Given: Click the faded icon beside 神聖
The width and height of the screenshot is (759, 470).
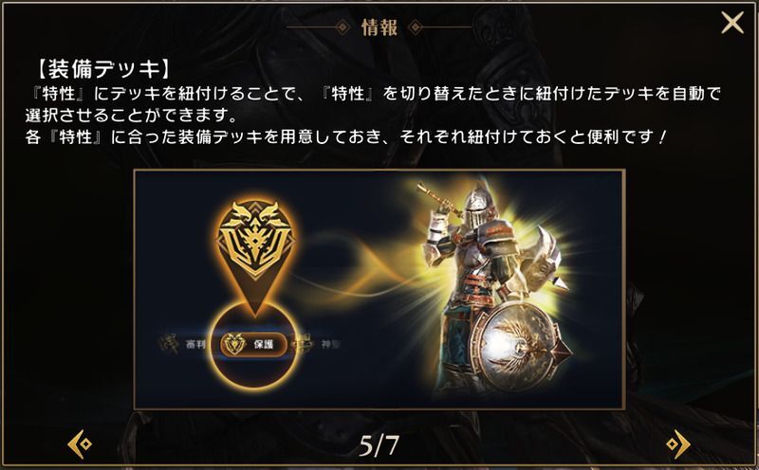Looking at the screenshot, I should pyautogui.click(x=301, y=344).
